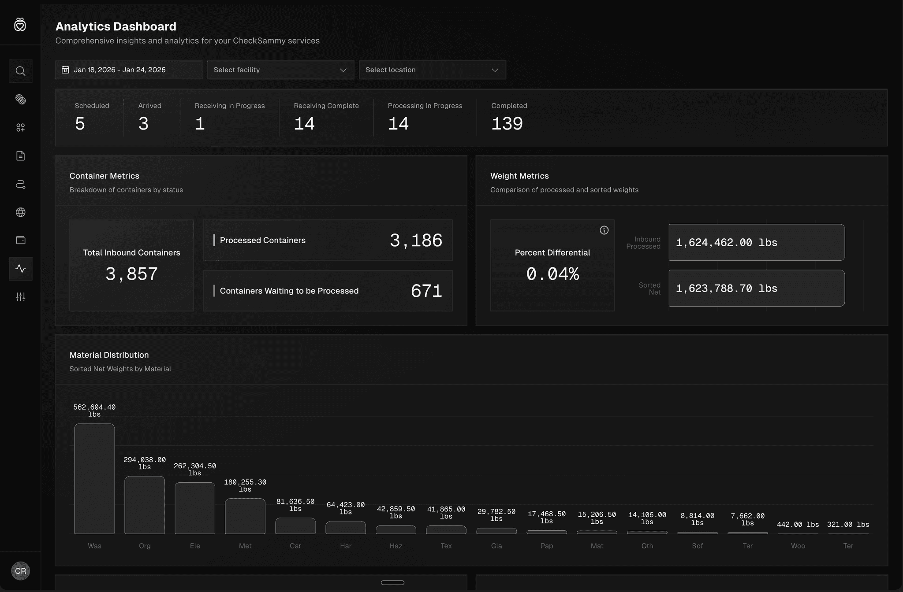Click the CheckSammy logo at the top left
Screen dimensions: 903x592
20,24
